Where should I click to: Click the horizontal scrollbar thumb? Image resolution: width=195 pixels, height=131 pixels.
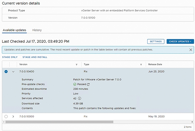(x=59, y=122)
